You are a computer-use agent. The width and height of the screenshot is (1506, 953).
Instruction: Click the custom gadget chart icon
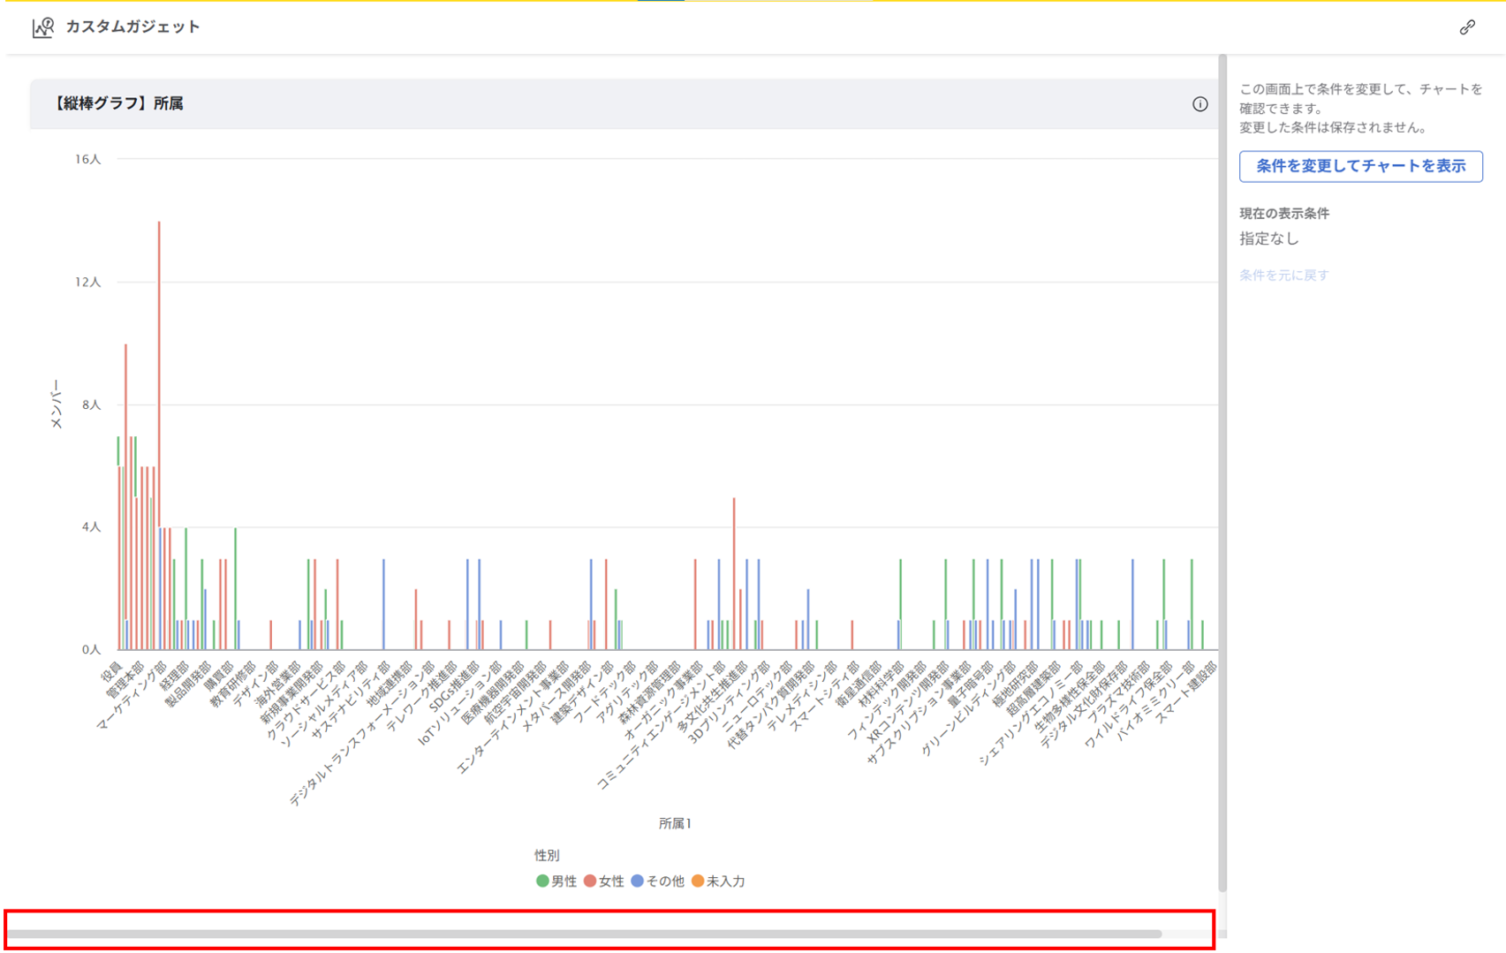point(42,27)
